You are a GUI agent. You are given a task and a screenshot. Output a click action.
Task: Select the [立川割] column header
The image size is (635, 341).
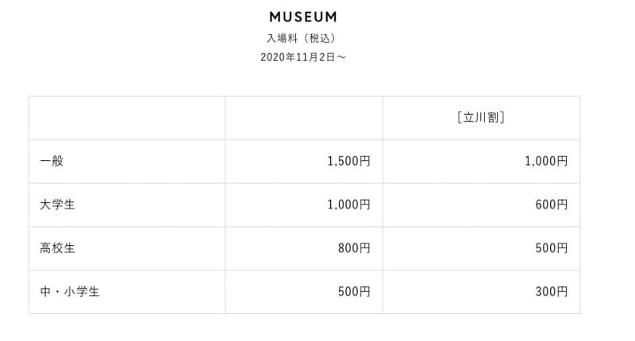pos(482,118)
